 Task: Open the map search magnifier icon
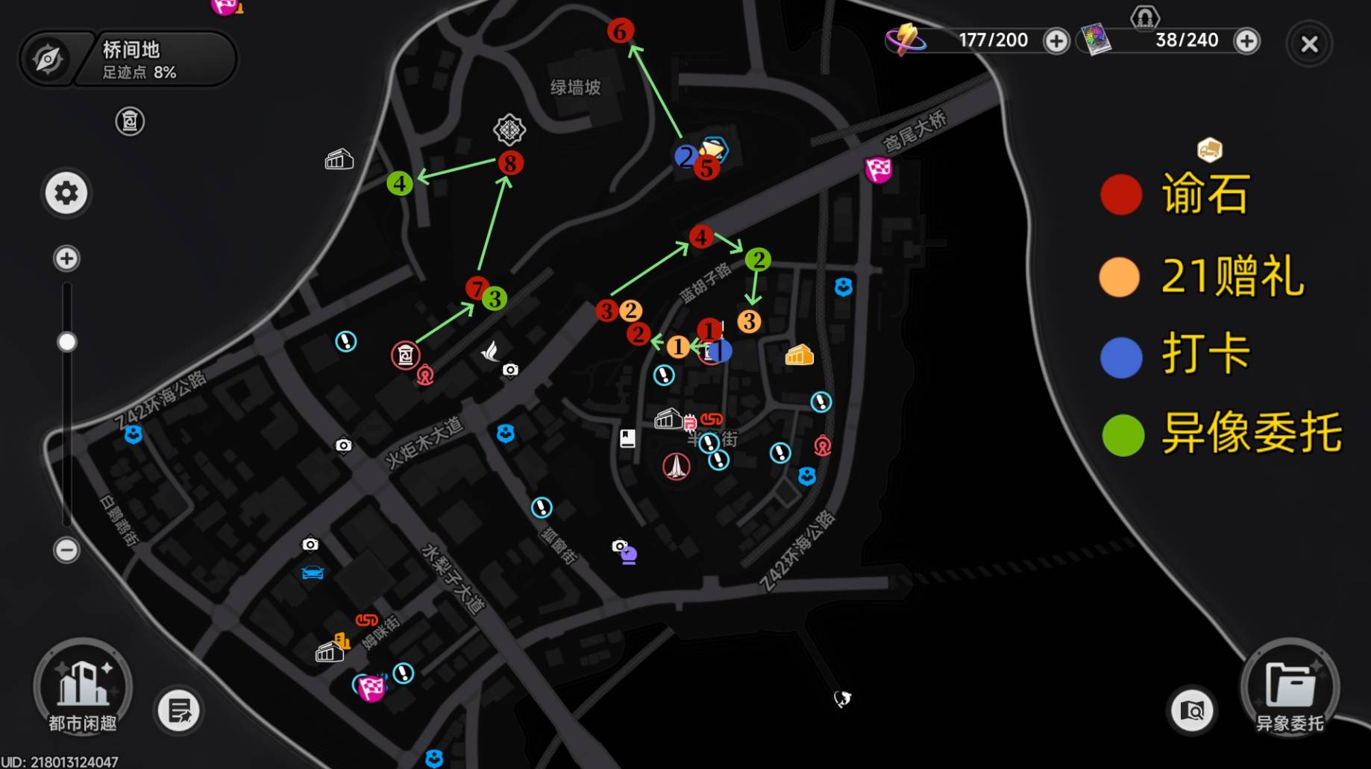(1192, 710)
